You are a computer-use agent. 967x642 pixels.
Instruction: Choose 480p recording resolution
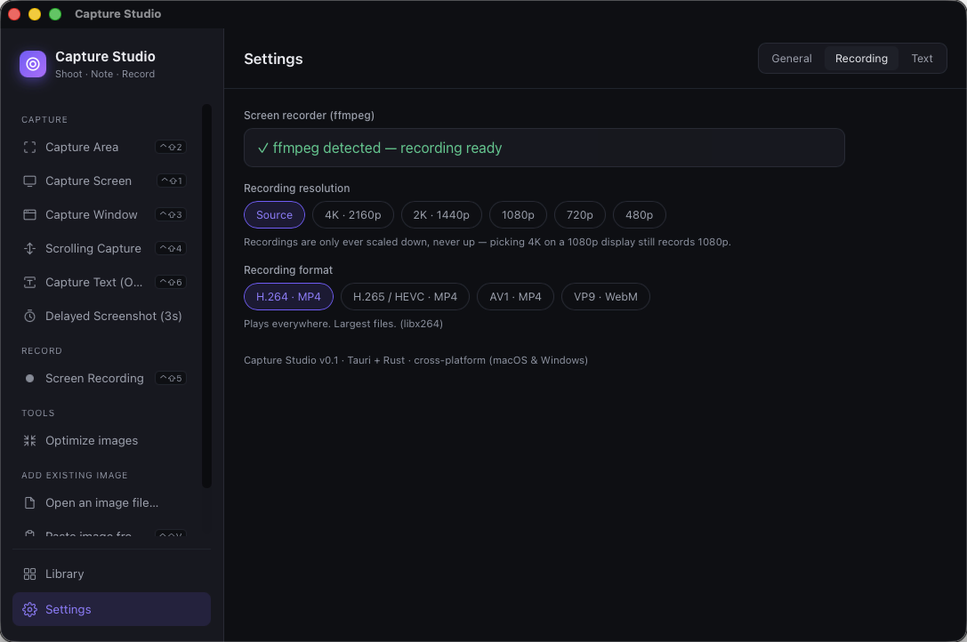[x=639, y=215]
